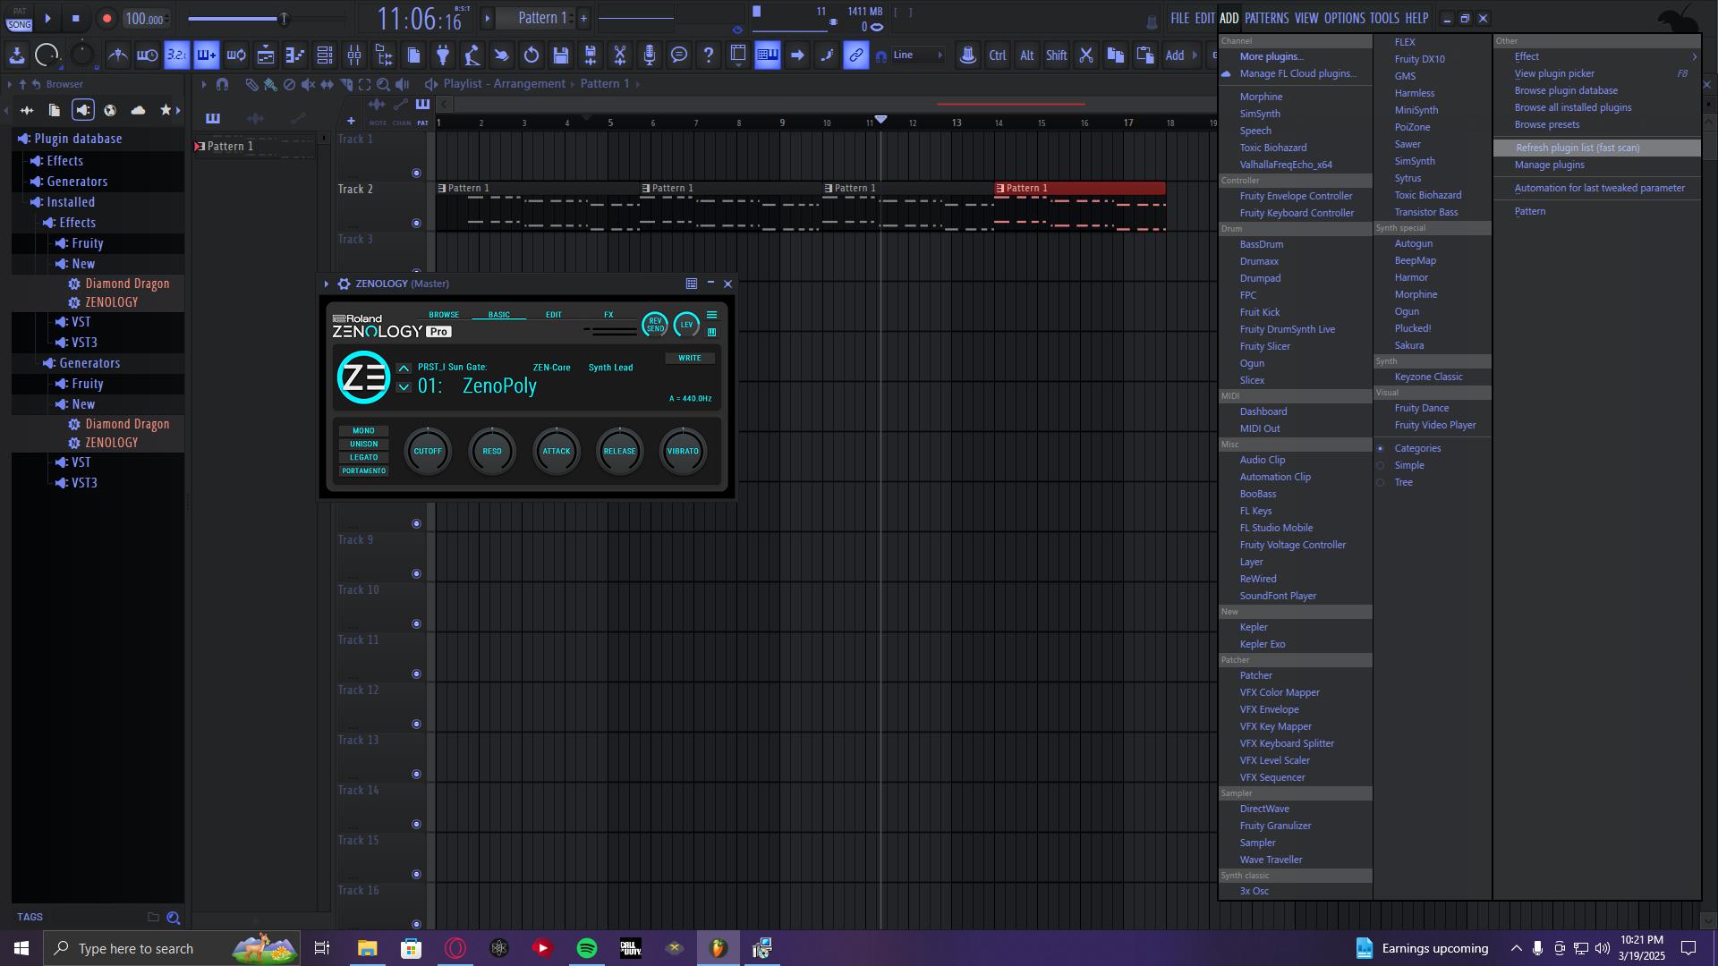Expand the VST3 folder under Effects
The image size is (1718, 966).
coord(84,343)
